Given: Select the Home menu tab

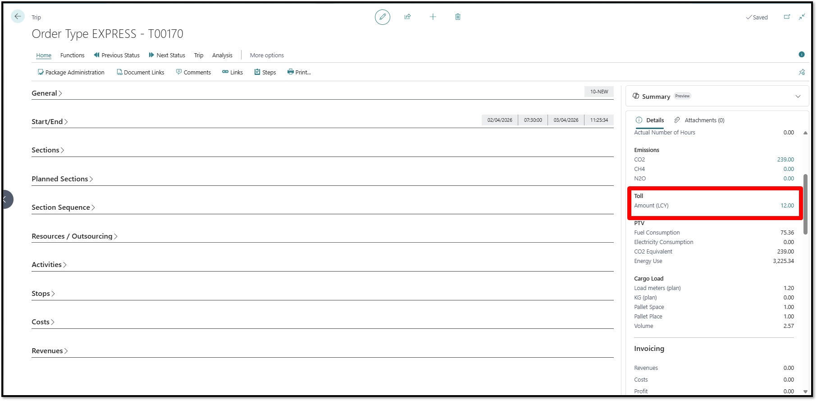Looking at the screenshot, I should [44, 55].
